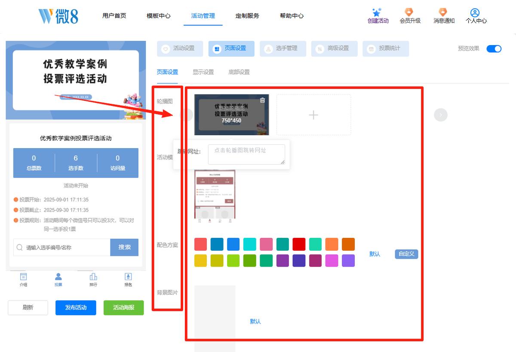Click the 微8 logo
The image size is (516, 352).
pos(58,15)
